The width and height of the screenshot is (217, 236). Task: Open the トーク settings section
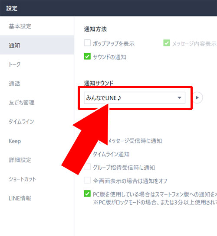pos(14,65)
